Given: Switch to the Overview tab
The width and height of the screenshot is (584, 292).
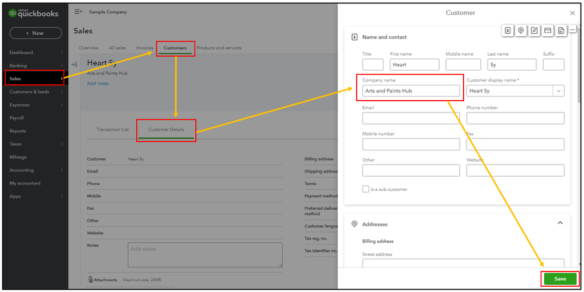Looking at the screenshot, I should click(89, 48).
